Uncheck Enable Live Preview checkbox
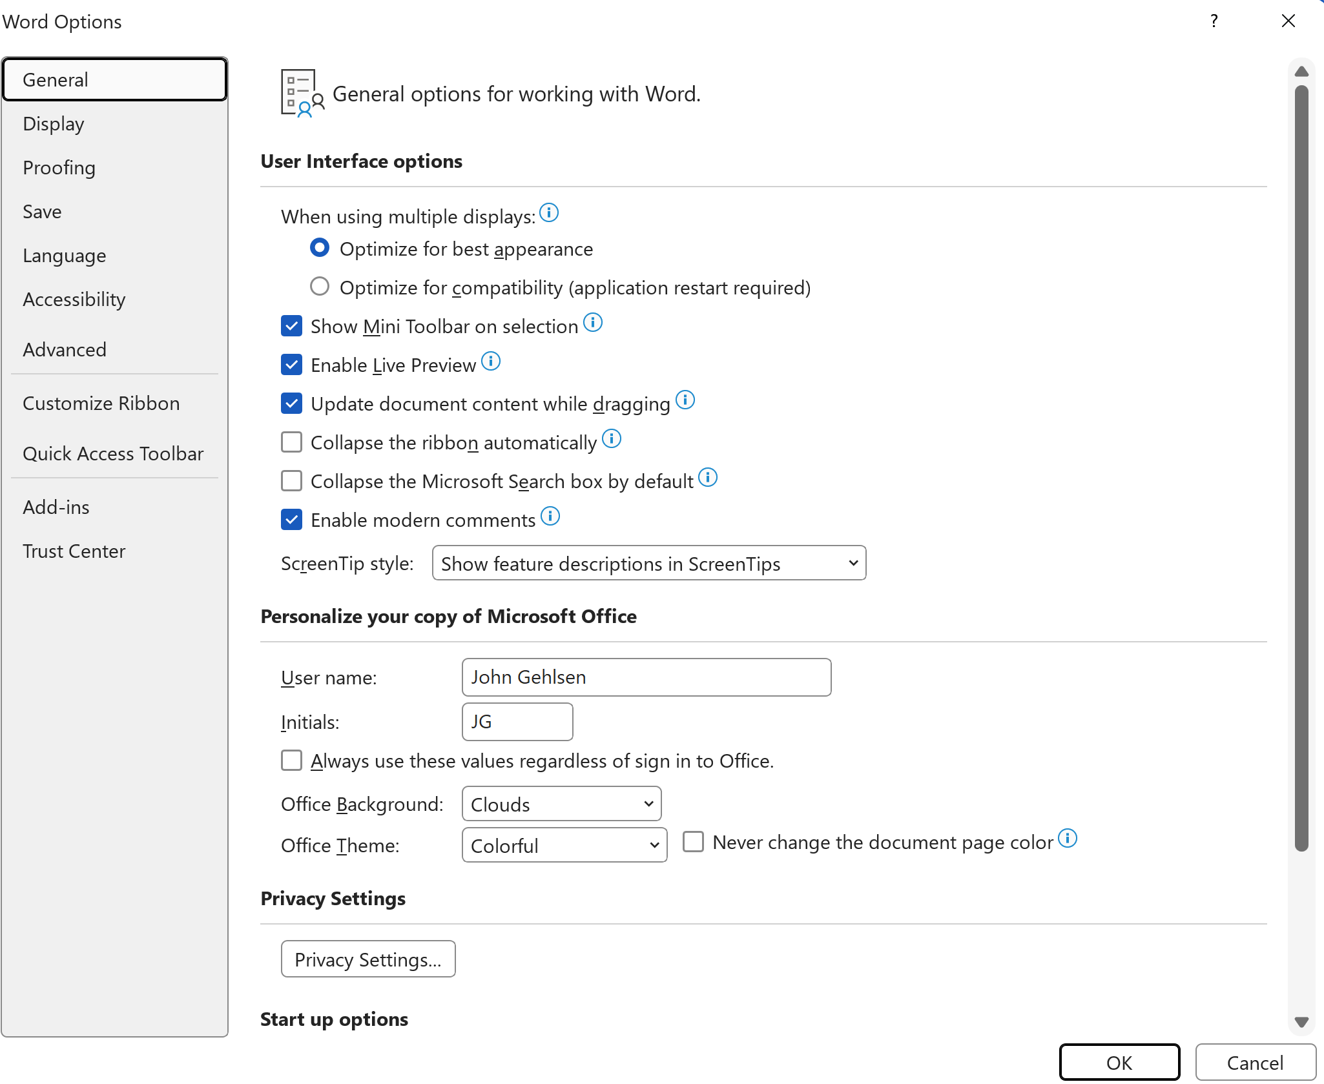This screenshot has height=1084, width=1324. tap(292, 365)
